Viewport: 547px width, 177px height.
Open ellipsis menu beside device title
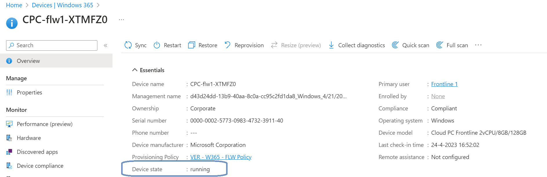[x=121, y=20]
